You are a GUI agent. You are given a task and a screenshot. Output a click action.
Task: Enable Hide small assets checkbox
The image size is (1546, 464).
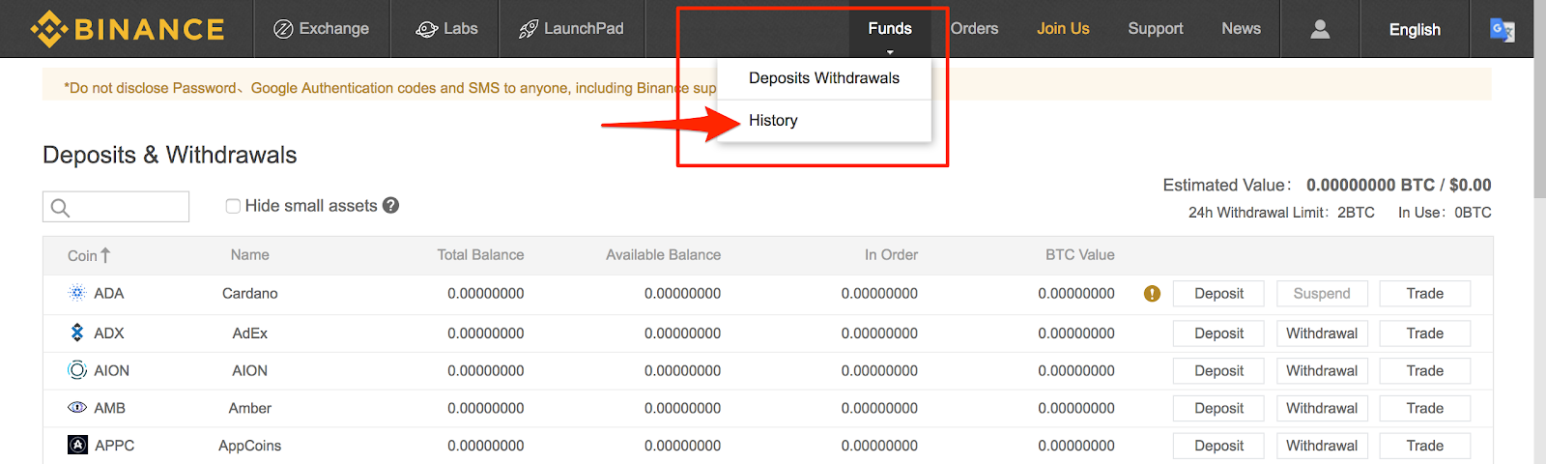pyautogui.click(x=233, y=206)
